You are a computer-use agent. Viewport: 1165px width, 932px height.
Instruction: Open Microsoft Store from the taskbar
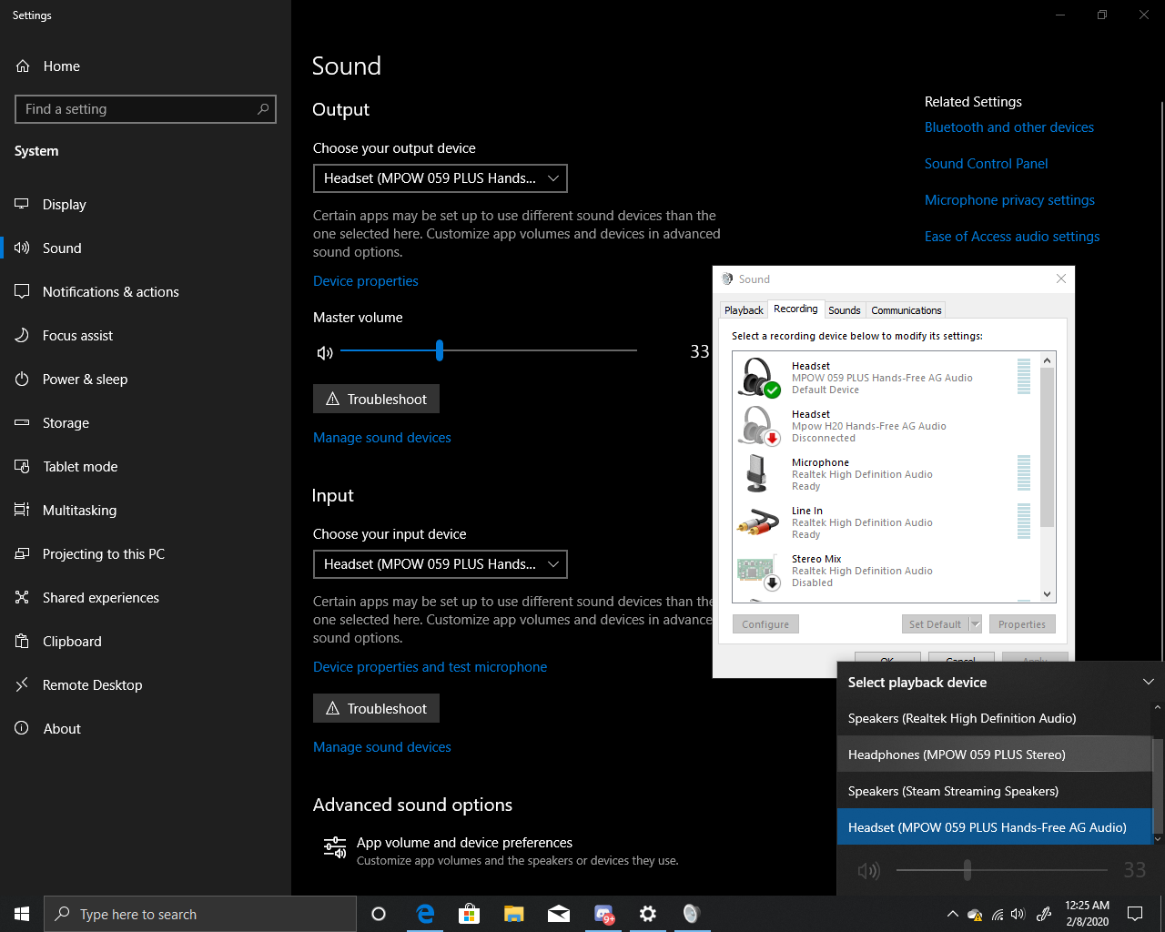click(470, 914)
